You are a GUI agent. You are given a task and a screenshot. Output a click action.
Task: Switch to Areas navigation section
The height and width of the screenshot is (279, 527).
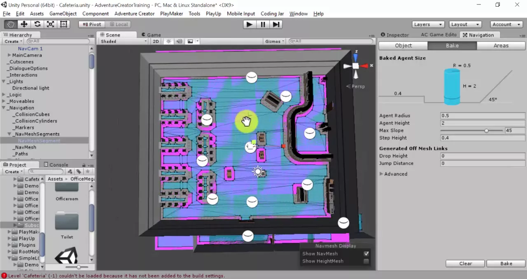click(501, 46)
